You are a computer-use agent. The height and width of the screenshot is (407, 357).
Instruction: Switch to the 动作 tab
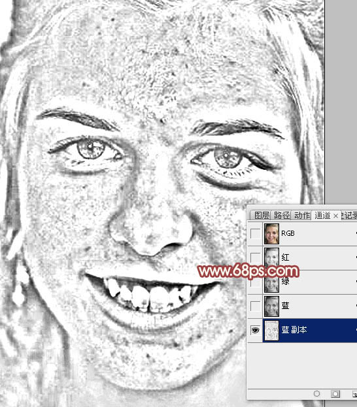coord(301,215)
